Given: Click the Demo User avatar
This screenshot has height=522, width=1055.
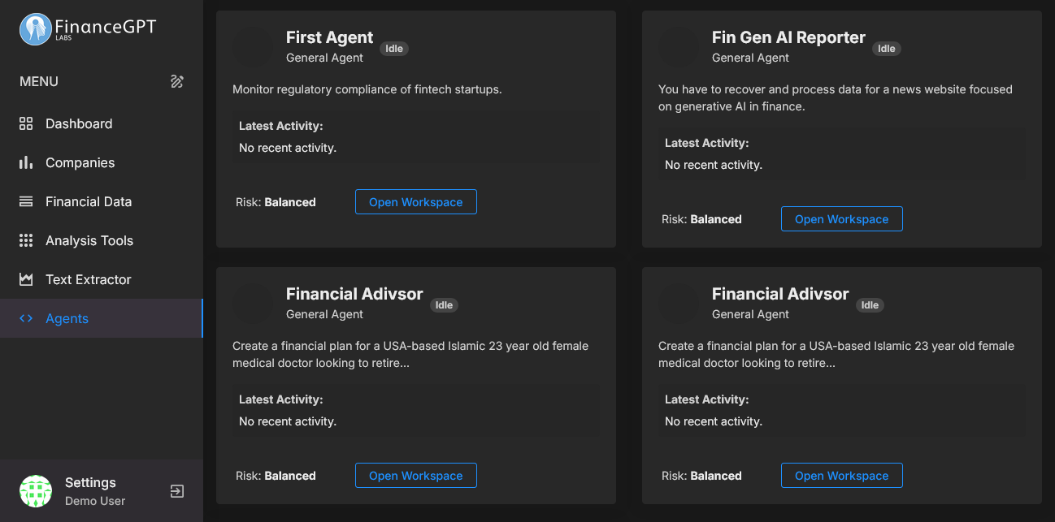Looking at the screenshot, I should tap(36, 491).
